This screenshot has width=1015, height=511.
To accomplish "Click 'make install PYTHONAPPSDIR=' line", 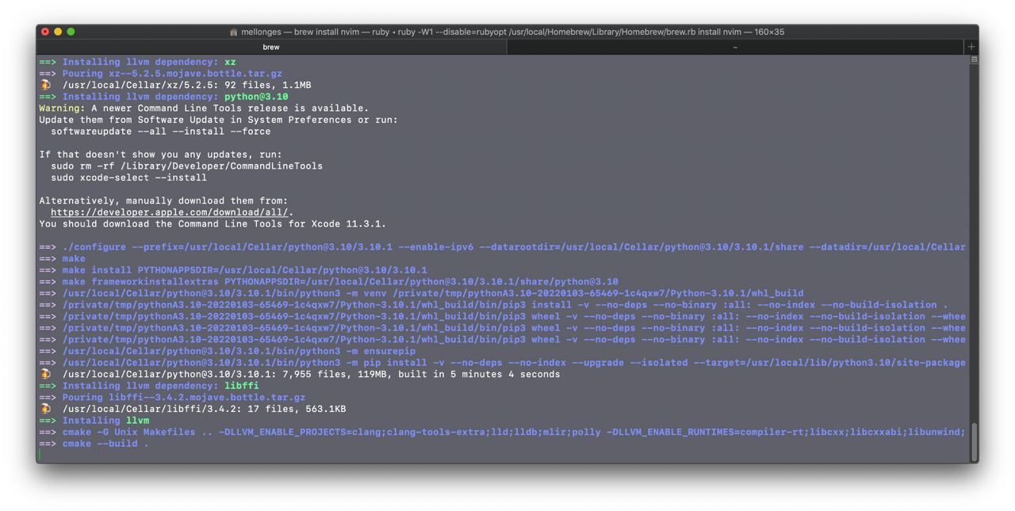I will point(244,270).
